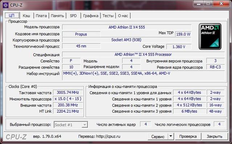Select the Propus code name value

[x=81, y=34]
